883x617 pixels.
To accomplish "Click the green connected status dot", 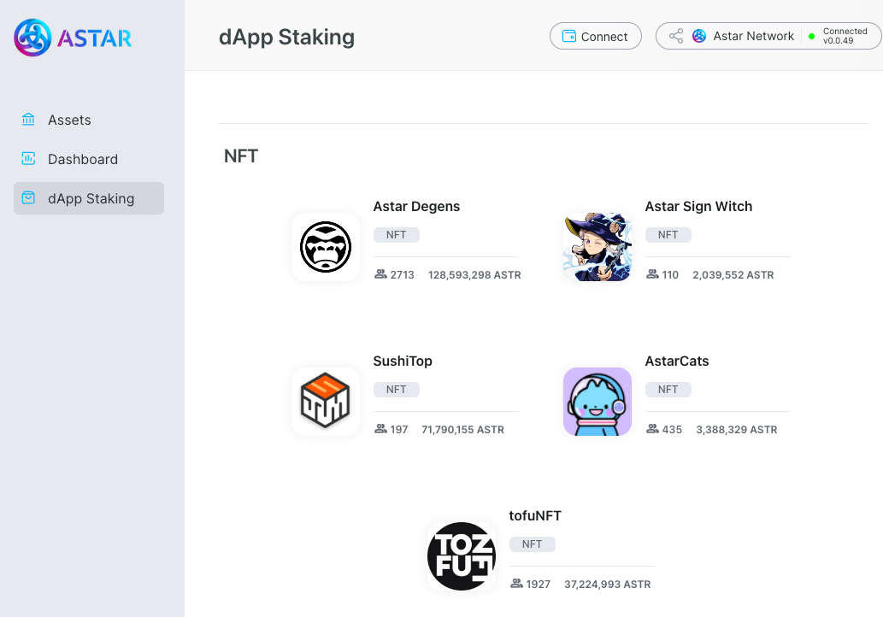I will coord(811,36).
